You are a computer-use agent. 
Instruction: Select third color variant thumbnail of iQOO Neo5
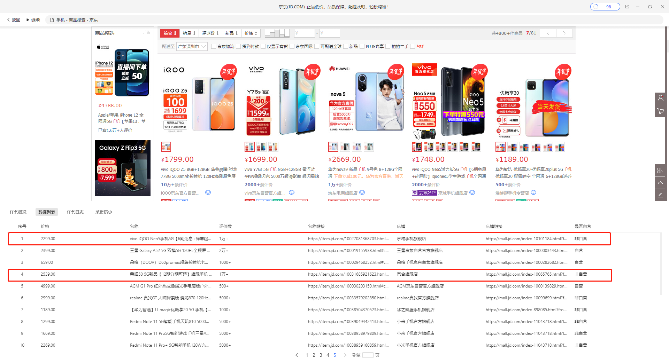click(x=440, y=147)
